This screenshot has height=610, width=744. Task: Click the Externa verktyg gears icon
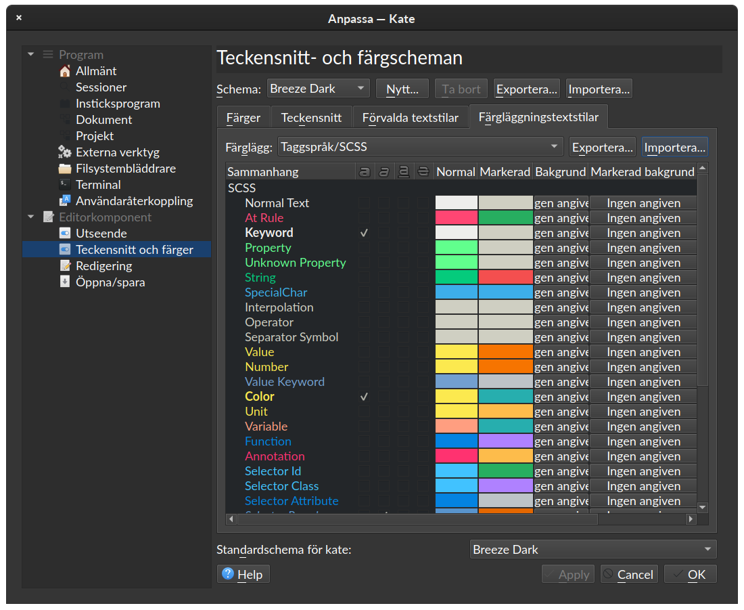(64, 152)
